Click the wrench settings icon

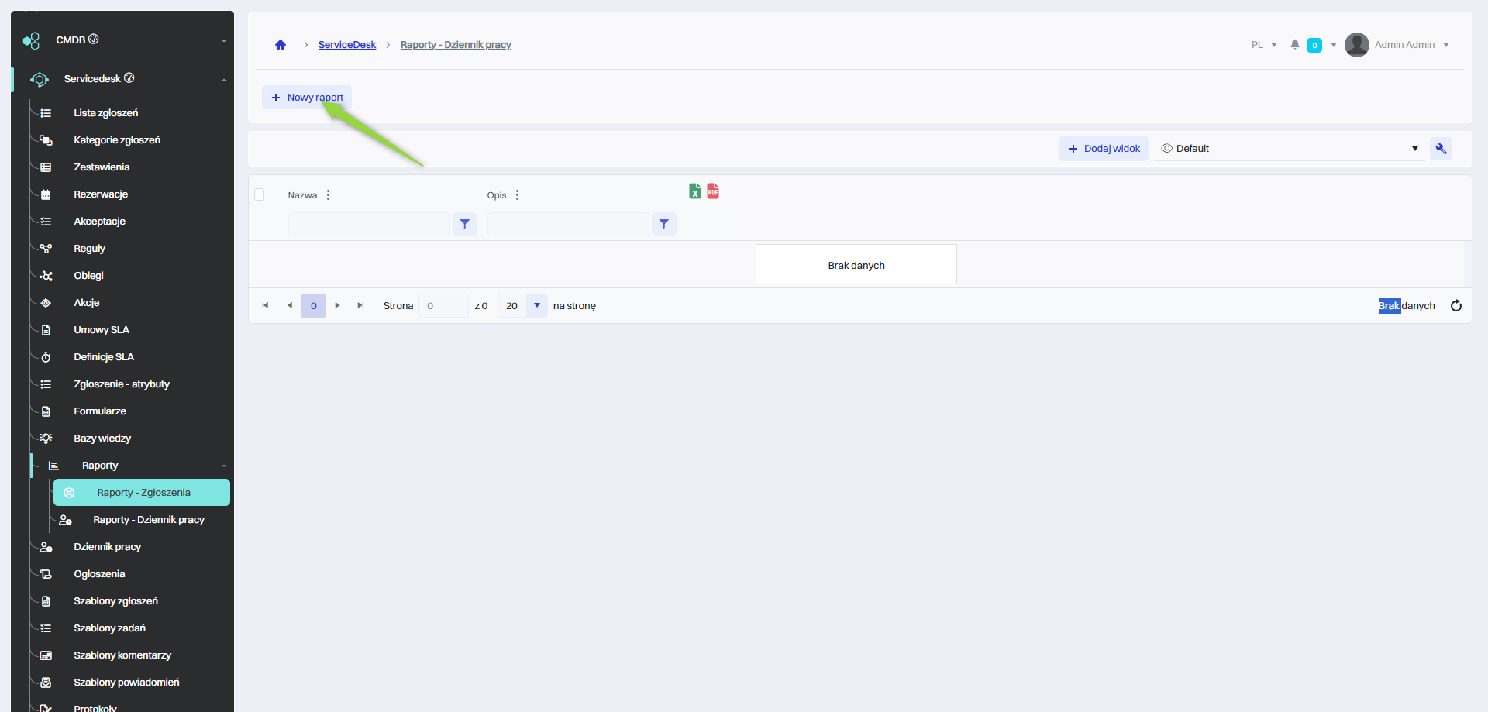point(1441,149)
